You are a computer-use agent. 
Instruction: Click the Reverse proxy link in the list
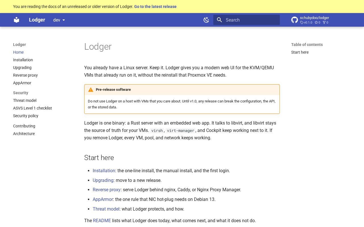(107, 190)
